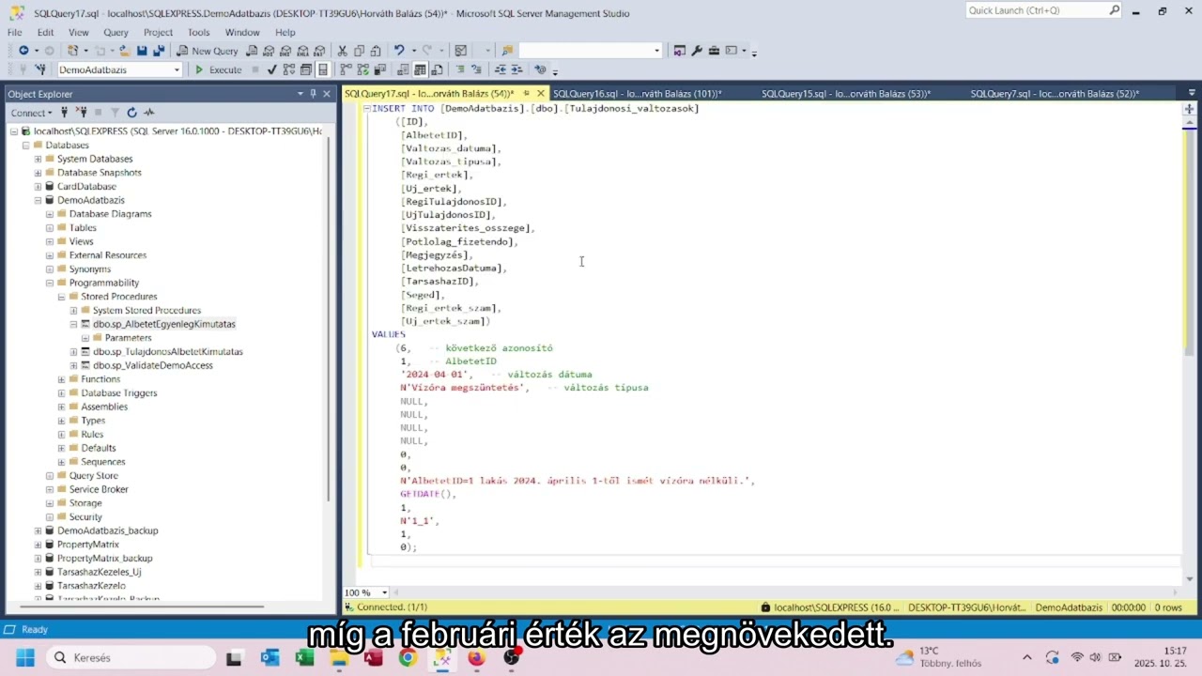Click the Refresh icon in Object Explorer

(131, 113)
